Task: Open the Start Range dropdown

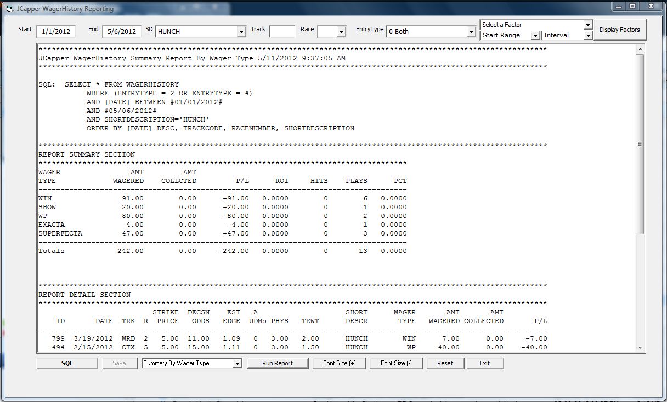Action: (x=535, y=35)
